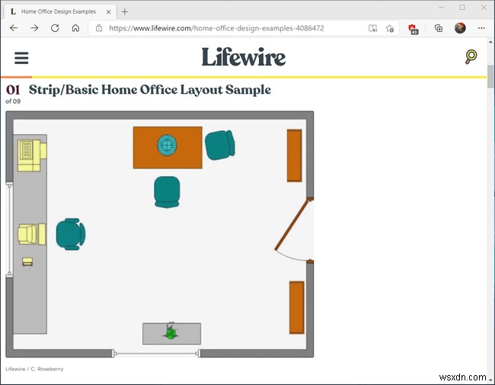Open the Collections icon in the toolbar
This screenshot has width=495, height=385.
tap(439, 28)
